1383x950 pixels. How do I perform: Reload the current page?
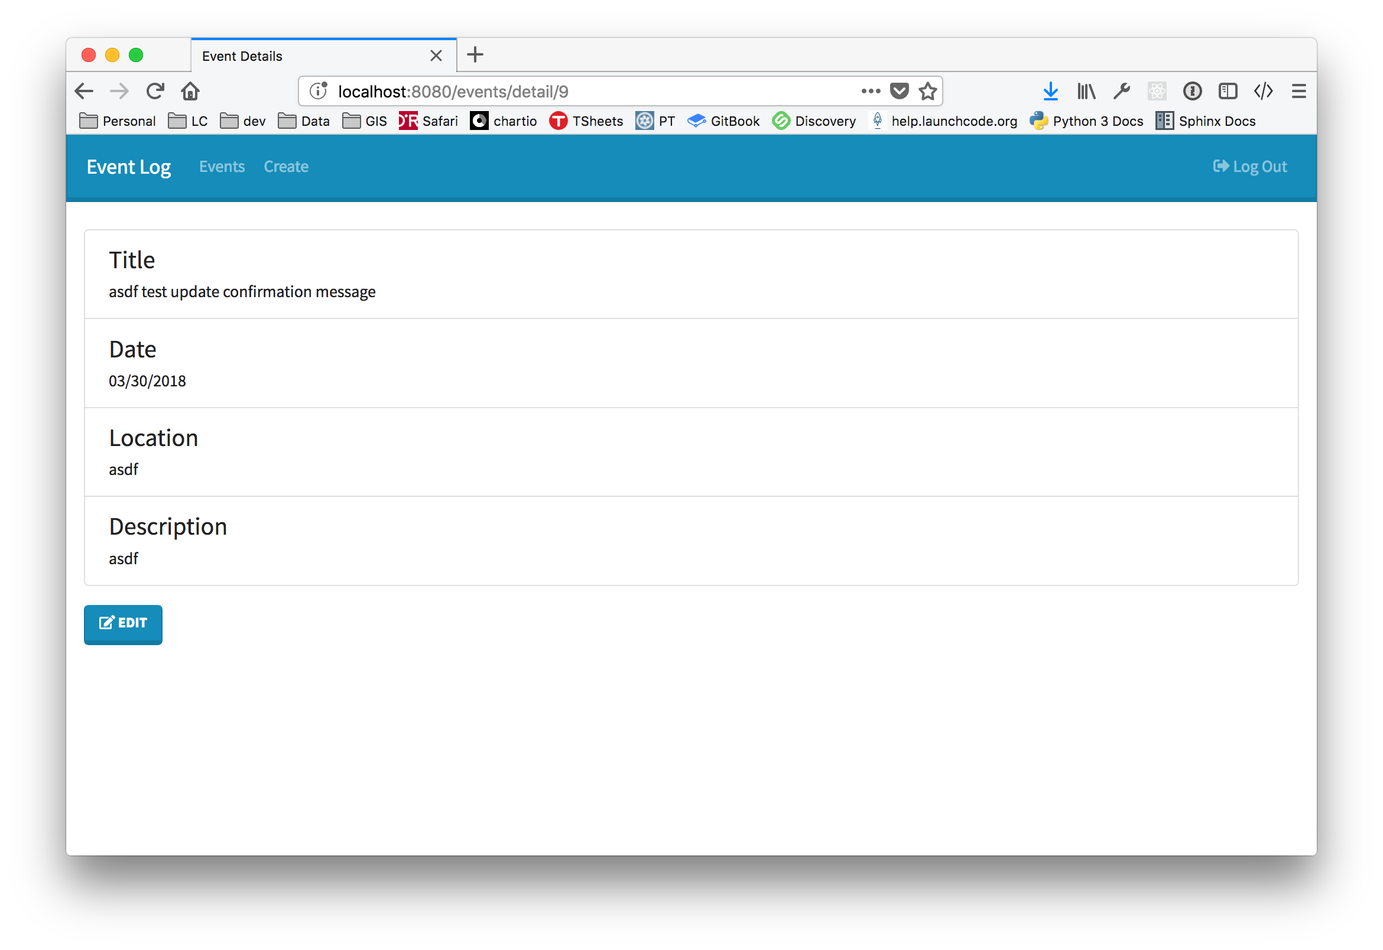pyautogui.click(x=155, y=91)
